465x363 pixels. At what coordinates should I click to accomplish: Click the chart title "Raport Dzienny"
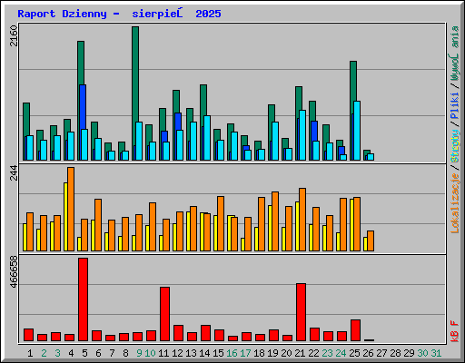(x=62, y=14)
